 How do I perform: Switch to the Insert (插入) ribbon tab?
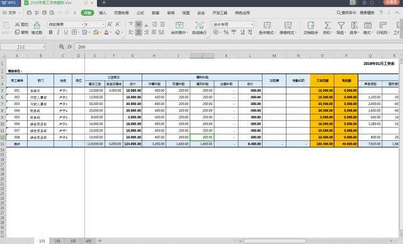(103, 13)
